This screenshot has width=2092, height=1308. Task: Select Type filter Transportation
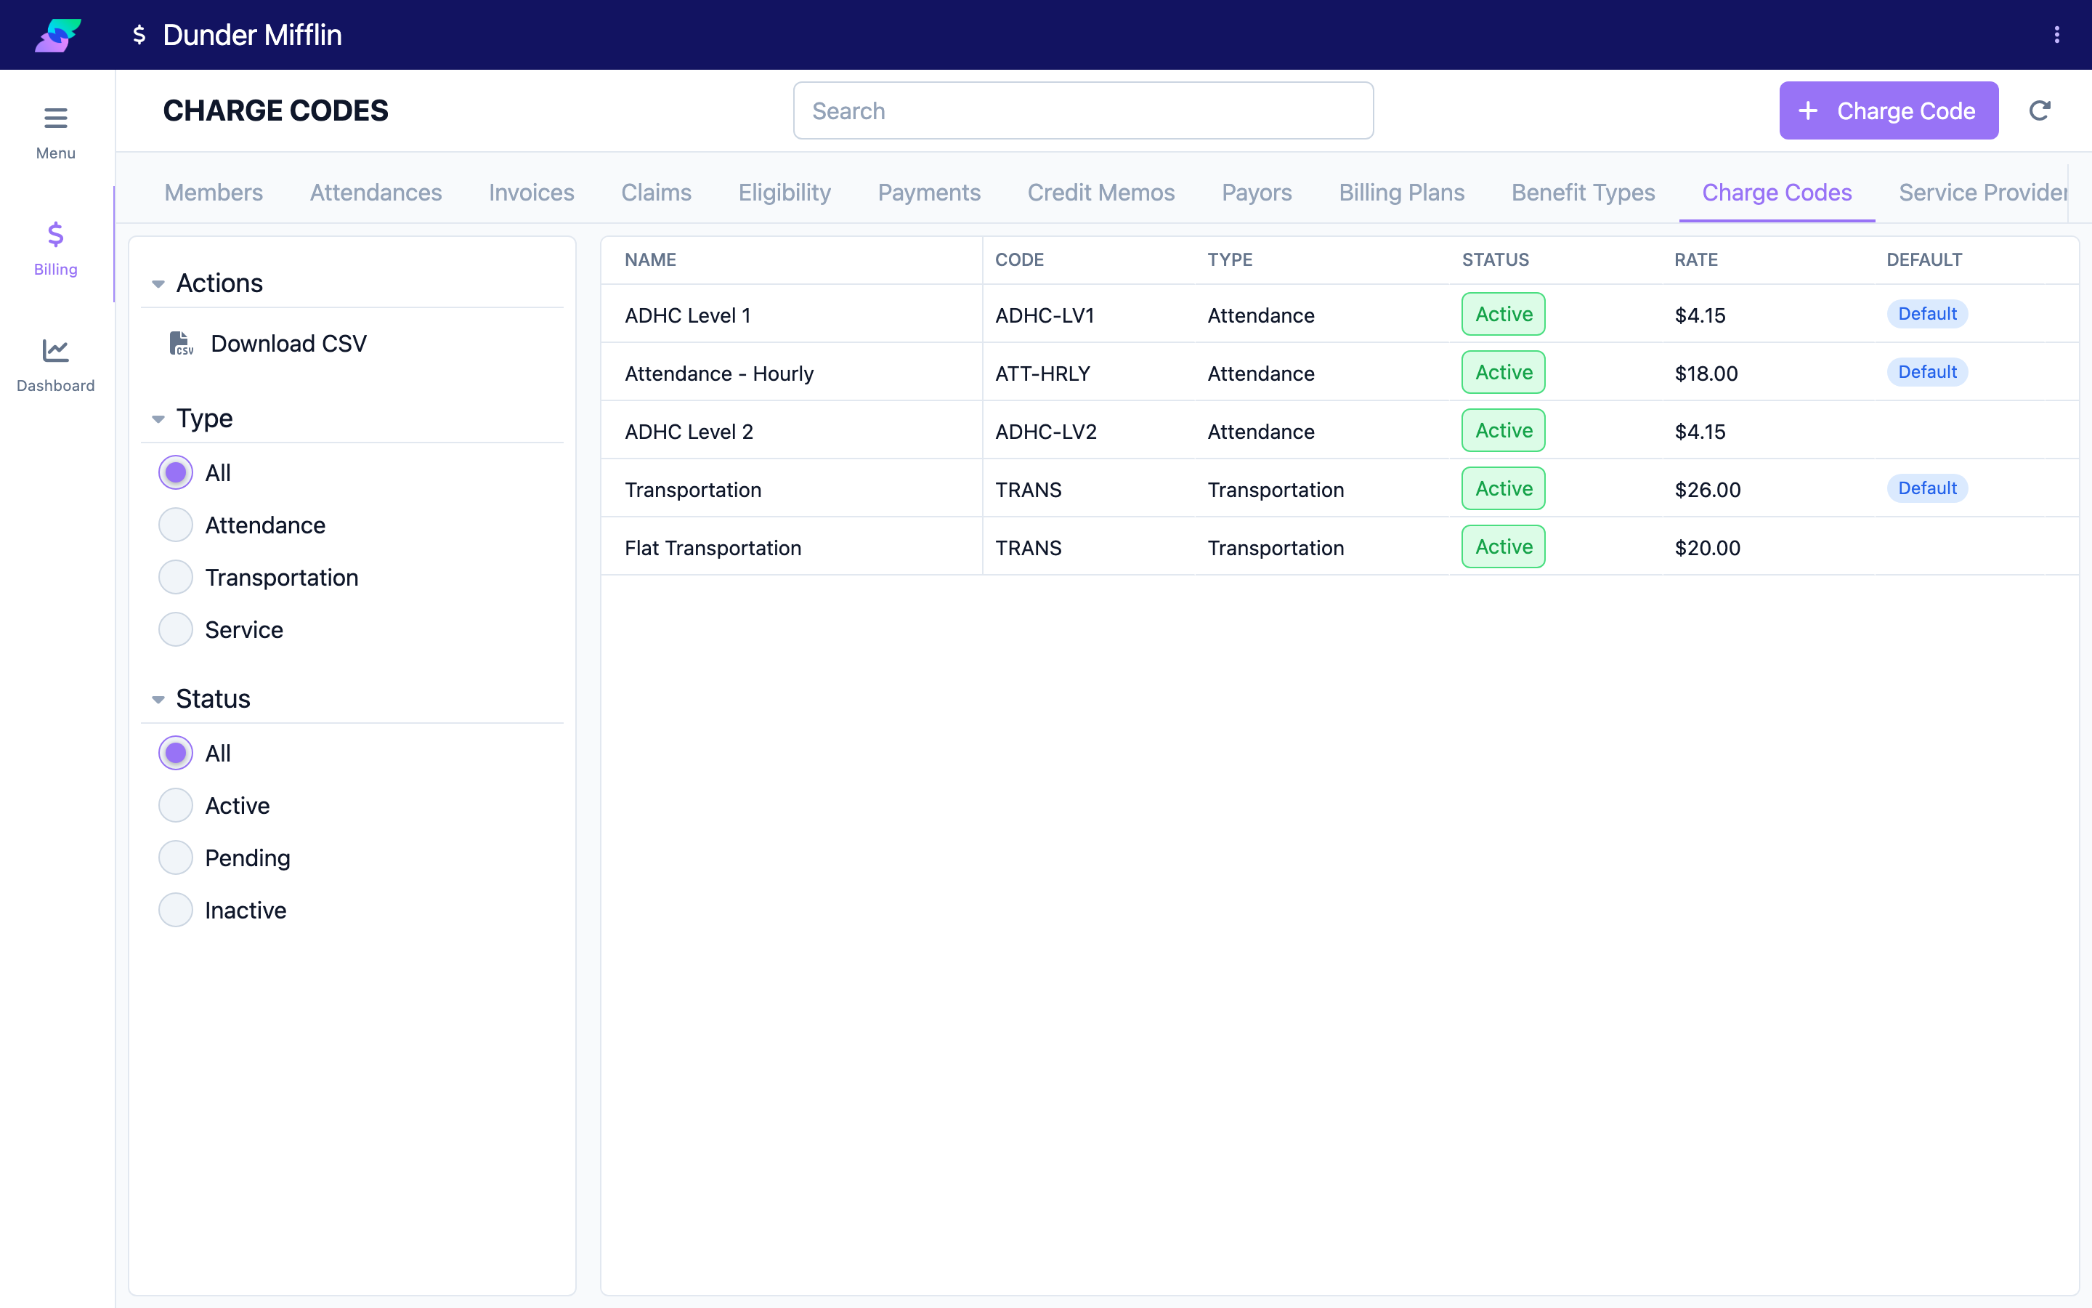[x=176, y=577]
